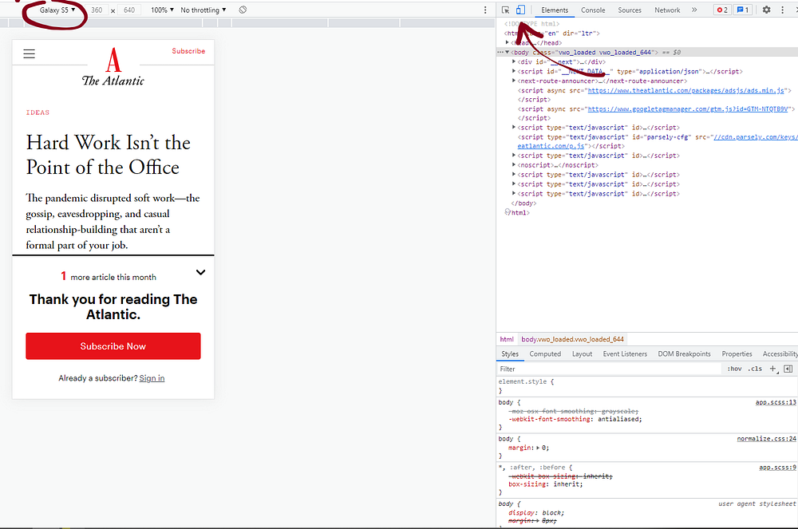Expand the next-route-announcer node
This screenshot has width=798, height=529.
[x=513, y=81]
